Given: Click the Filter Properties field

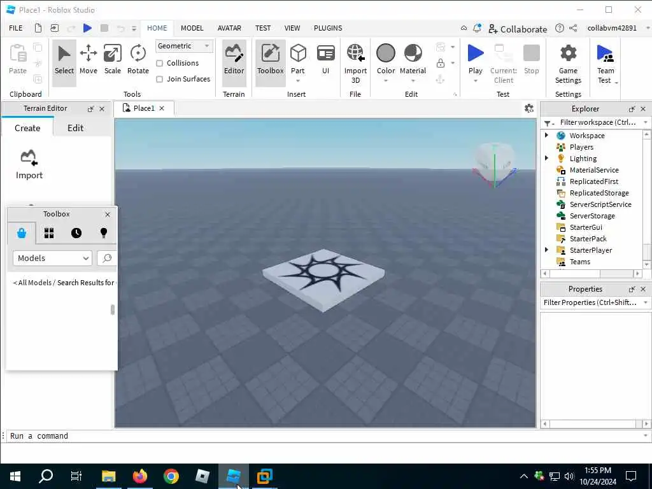Looking at the screenshot, I should (591, 302).
